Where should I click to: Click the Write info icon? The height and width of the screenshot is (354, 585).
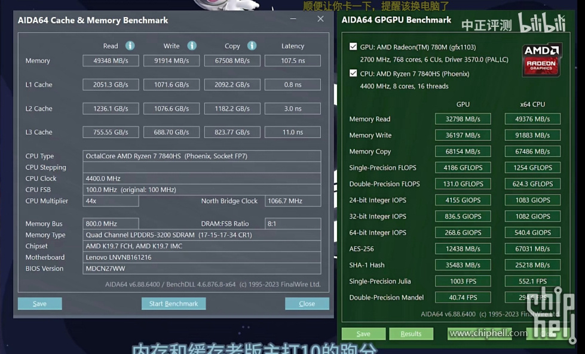[x=192, y=46]
